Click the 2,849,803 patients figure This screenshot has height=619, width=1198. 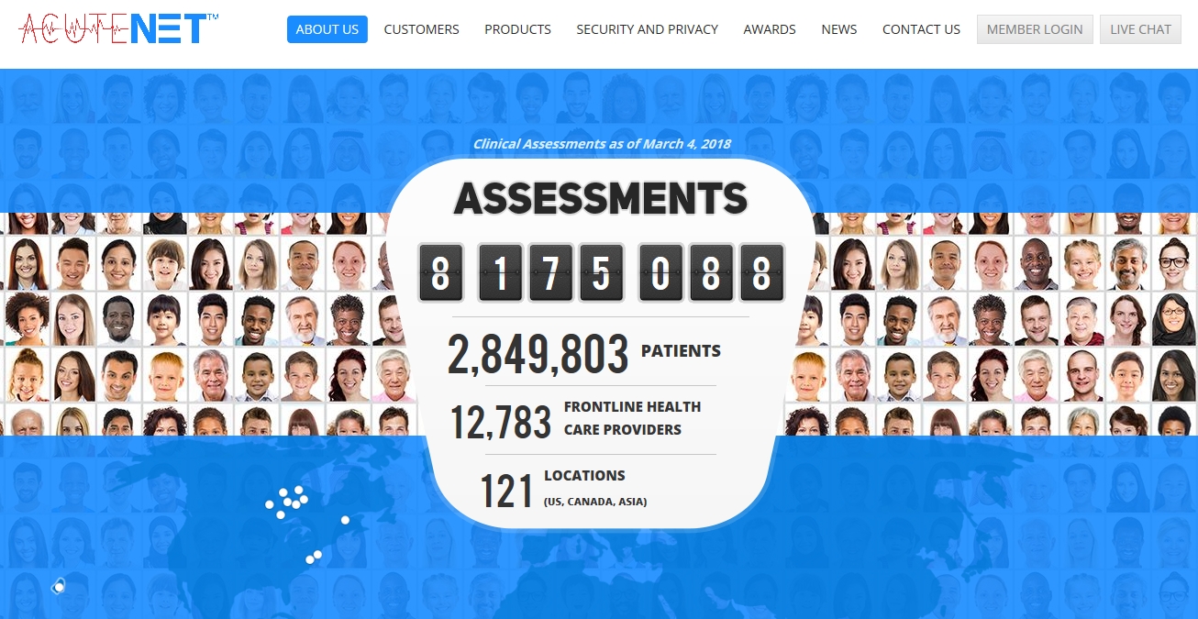538,354
